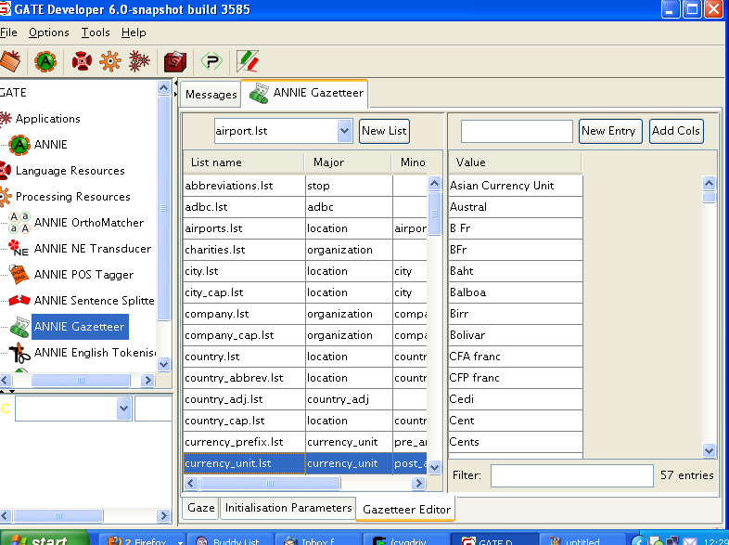Open the Tools menu

click(x=96, y=32)
